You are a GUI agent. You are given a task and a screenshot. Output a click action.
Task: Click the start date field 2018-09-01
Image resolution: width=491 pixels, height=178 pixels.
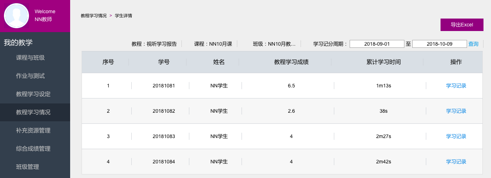coord(377,44)
